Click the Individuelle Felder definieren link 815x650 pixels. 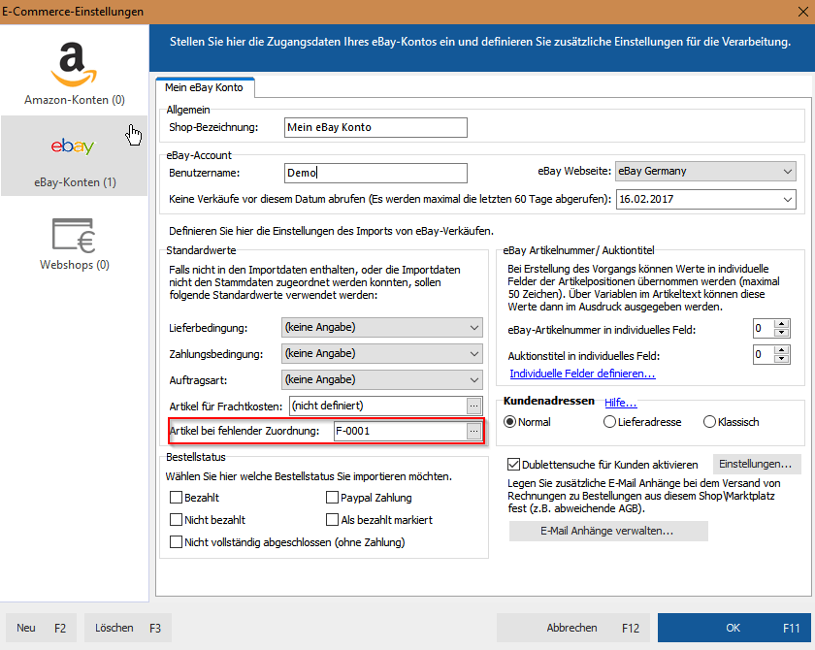click(x=582, y=374)
